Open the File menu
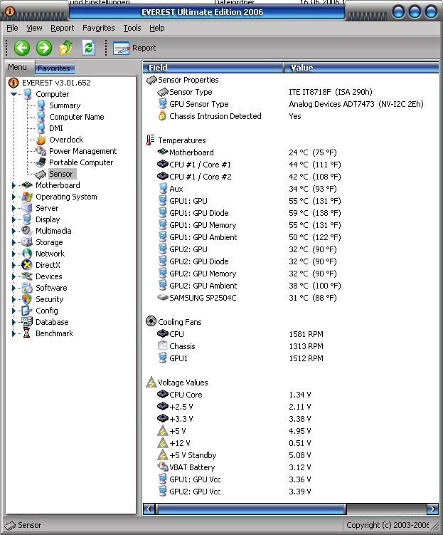The height and width of the screenshot is (535, 443). pos(12,28)
